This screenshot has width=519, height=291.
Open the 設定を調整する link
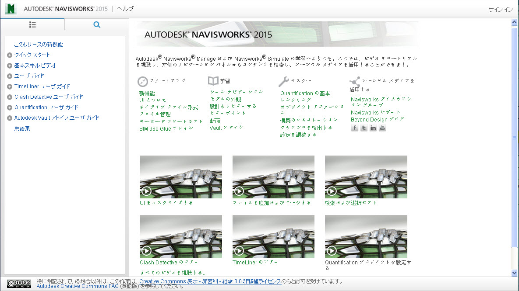coord(298,135)
